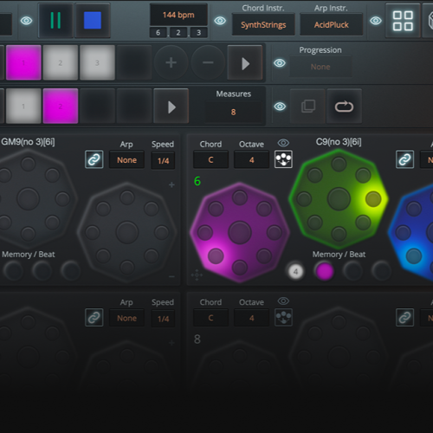
Task: Stop playback with the blue square button
Action: (x=93, y=21)
